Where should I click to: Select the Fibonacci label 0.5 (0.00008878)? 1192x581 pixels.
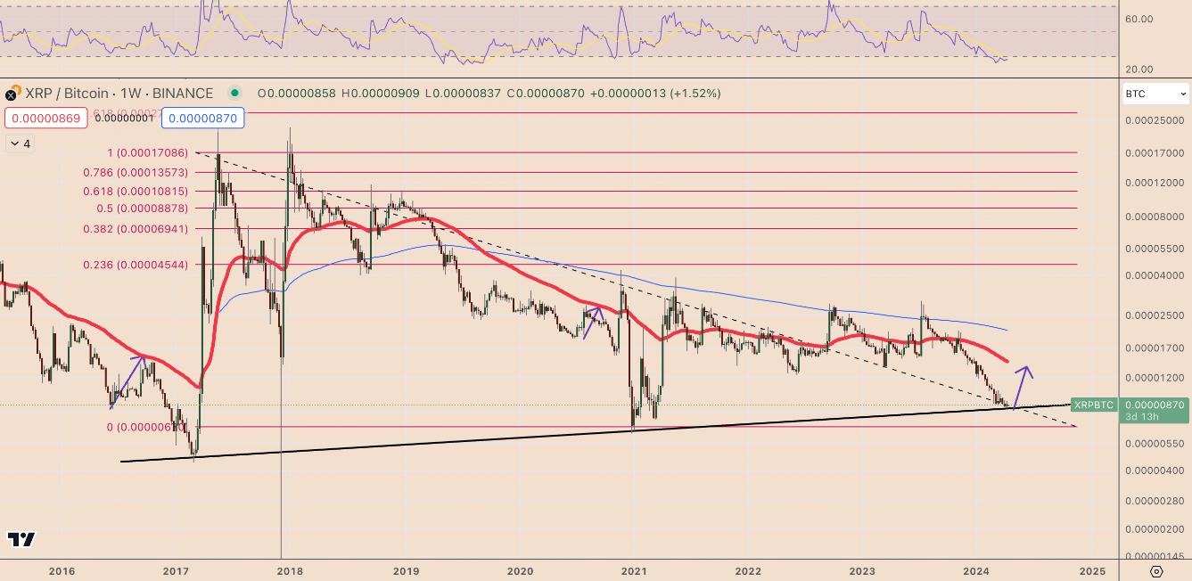point(144,209)
